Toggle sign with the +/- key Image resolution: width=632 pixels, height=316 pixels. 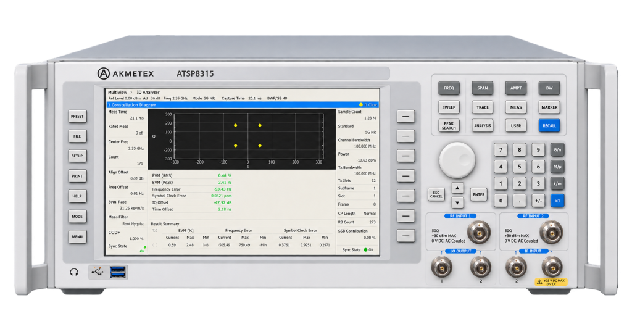click(538, 201)
